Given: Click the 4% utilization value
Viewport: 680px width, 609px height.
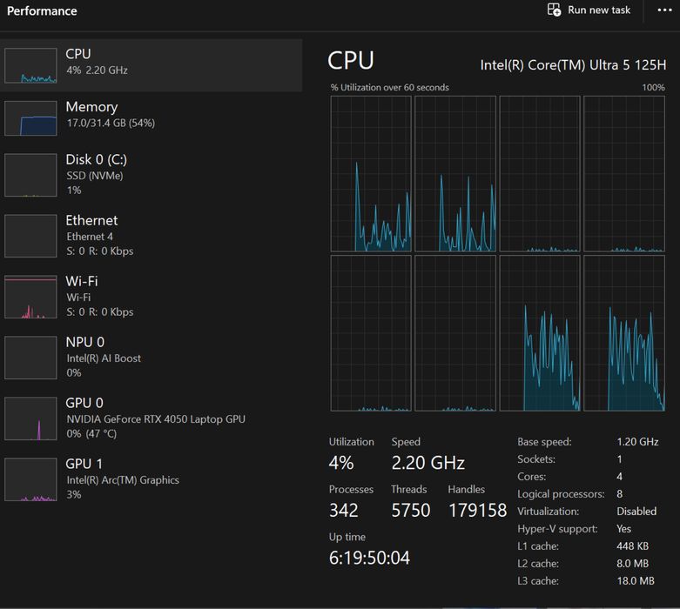Looking at the screenshot, I should [340, 463].
